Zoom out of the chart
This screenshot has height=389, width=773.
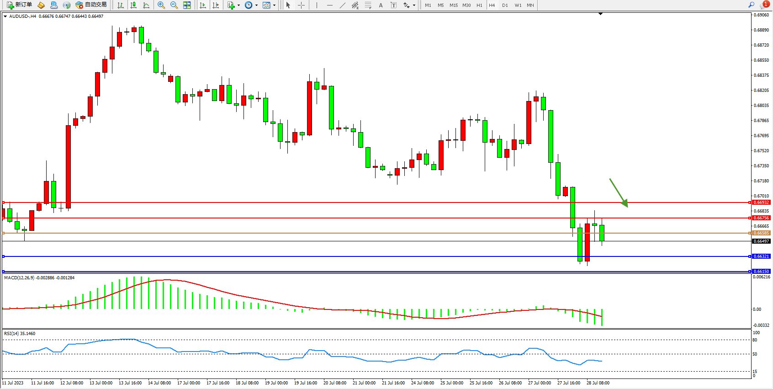[x=174, y=5]
